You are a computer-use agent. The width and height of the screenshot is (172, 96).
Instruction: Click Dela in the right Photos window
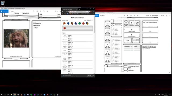click(163, 15)
